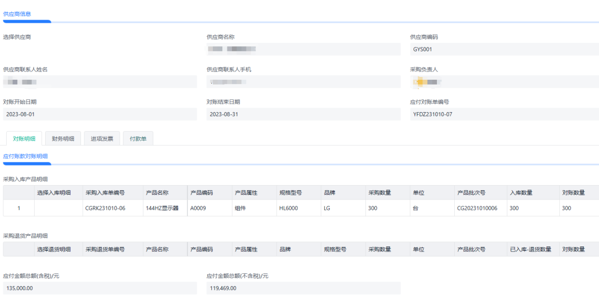Switch to the 财务明细 tab
Image resolution: width=599 pixels, height=300 pixels.
point(63,138)
